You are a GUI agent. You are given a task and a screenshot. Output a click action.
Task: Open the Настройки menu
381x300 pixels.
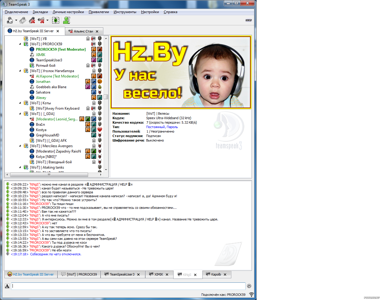click(x=150, y=12)
